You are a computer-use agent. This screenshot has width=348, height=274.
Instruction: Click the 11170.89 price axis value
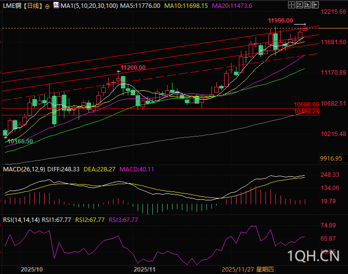click(333, 73)
